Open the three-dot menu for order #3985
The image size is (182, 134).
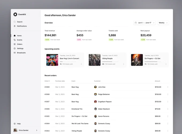[168, 116]
